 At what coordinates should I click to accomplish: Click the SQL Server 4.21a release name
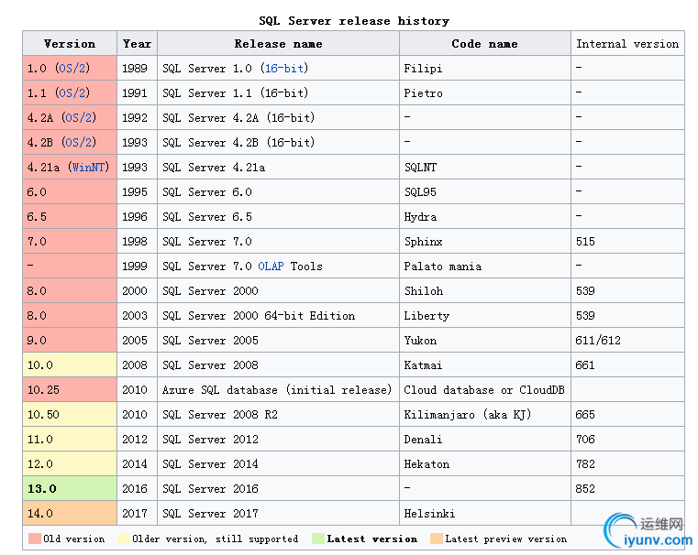214,167
